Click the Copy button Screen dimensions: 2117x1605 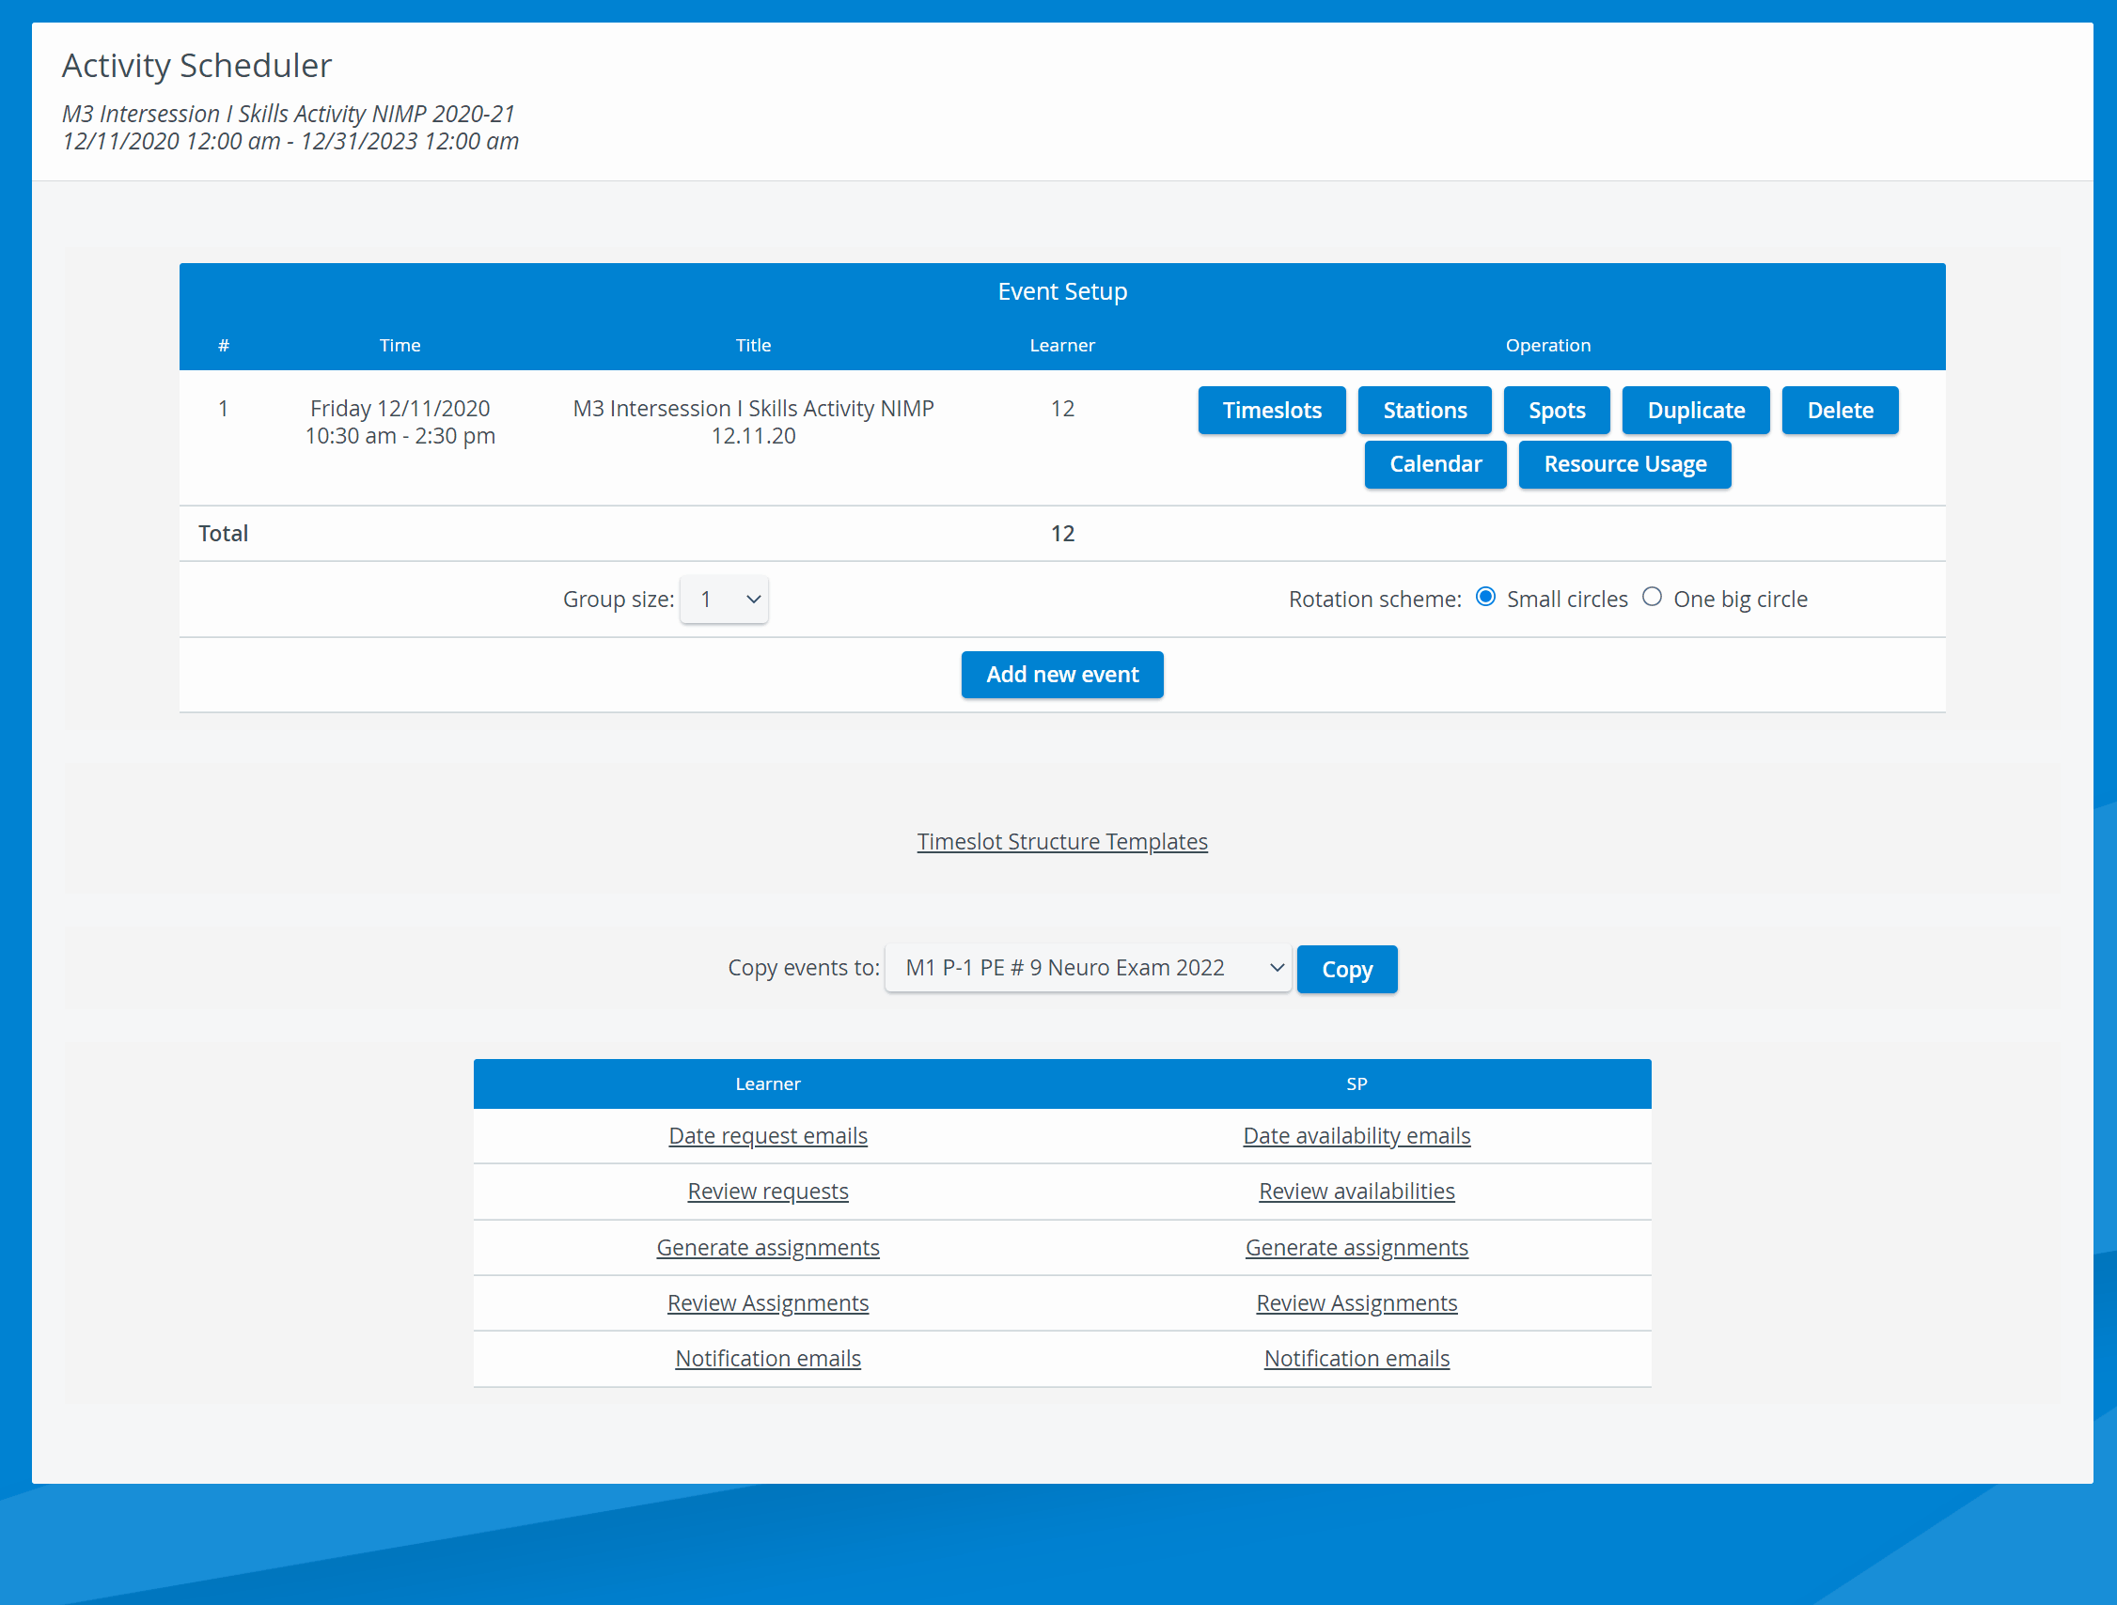(x=1345, y=969)
